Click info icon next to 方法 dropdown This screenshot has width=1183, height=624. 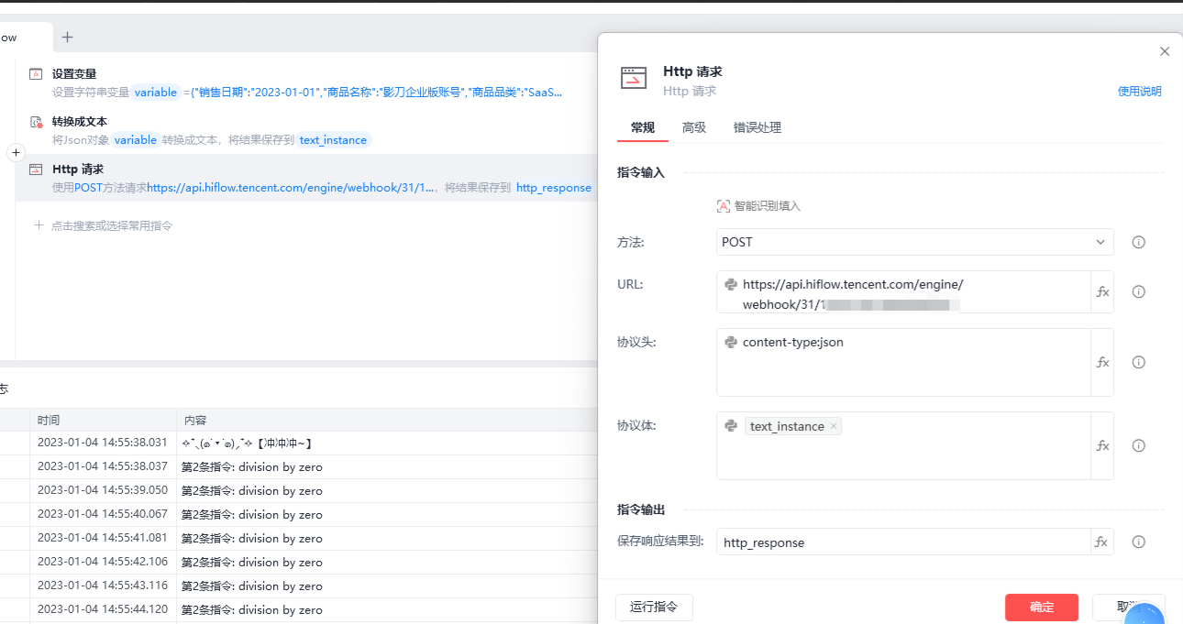[1139, 242]
